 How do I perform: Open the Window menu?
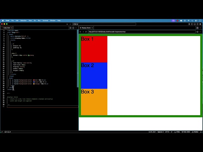(x=53, y=21)
